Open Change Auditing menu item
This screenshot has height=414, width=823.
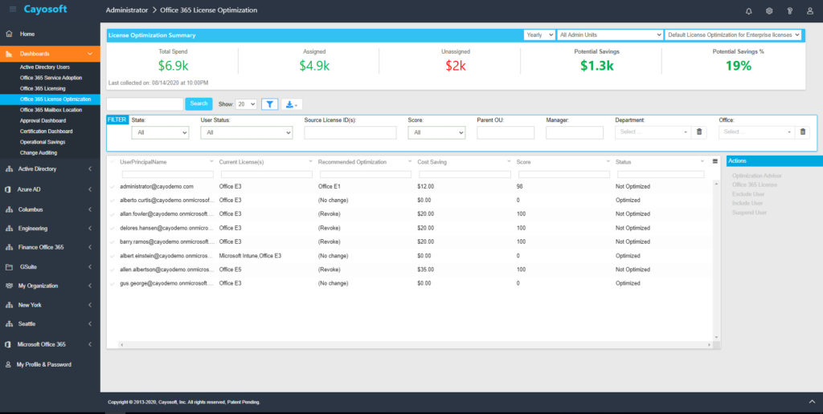[39, 152]
